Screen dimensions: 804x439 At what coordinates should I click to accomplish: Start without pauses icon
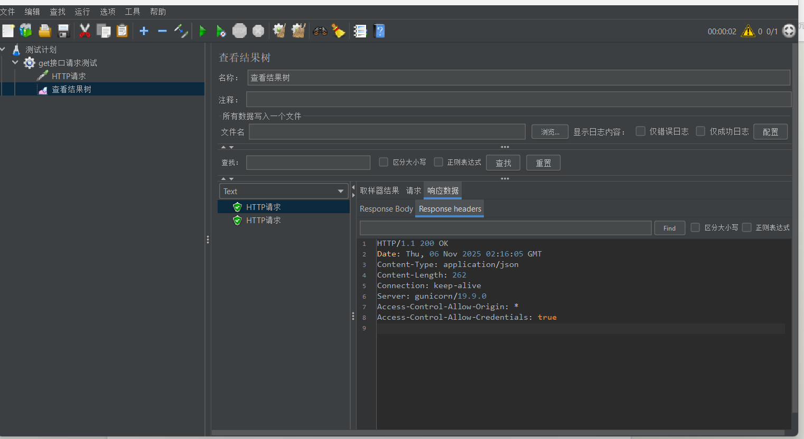tap(221, 31)
